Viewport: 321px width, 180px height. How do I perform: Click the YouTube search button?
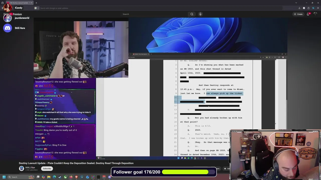click(x=192, y=14)
